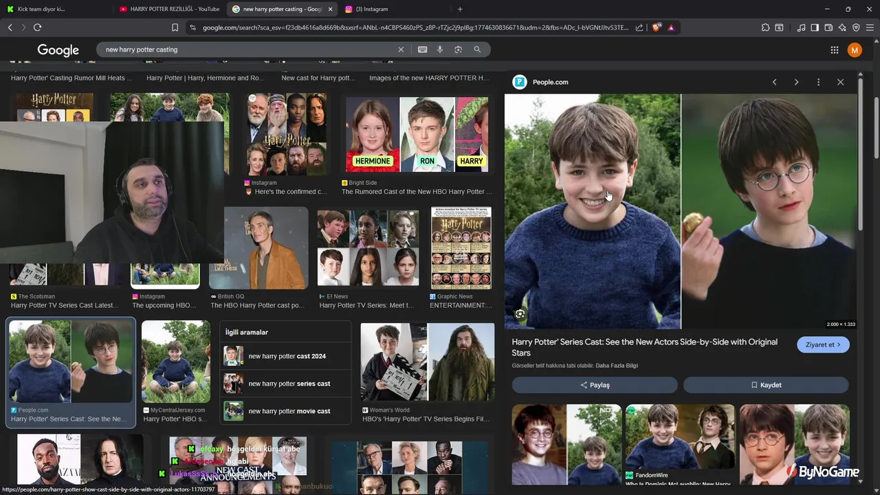Switch to the Kick team diyor ki tab
880x495 pixels.
pos(56,9)
